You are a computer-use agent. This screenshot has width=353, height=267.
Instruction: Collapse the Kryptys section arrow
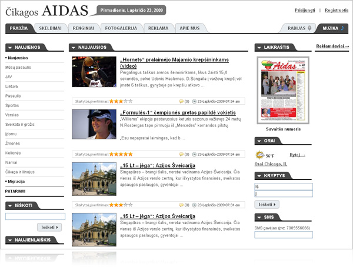click(259, 176)
